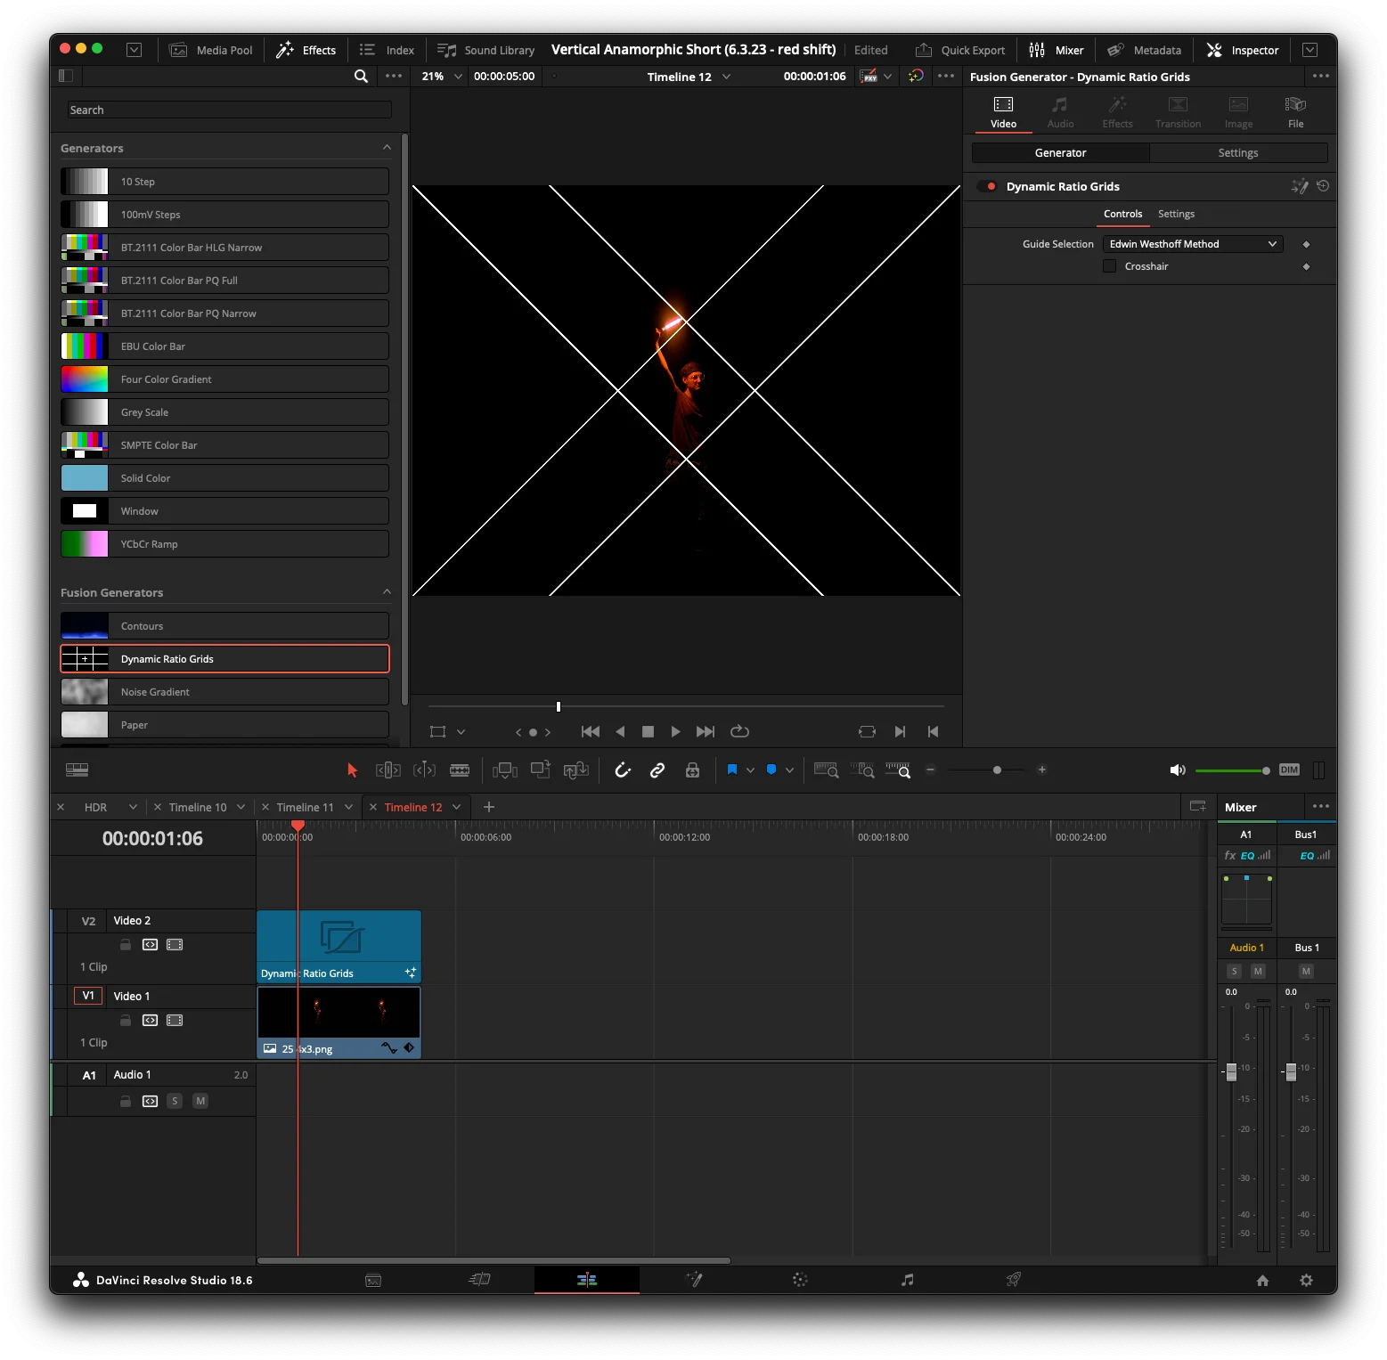Click the Play forward button
Viewport: 1387px width, 1360px height.
(675, 732)
